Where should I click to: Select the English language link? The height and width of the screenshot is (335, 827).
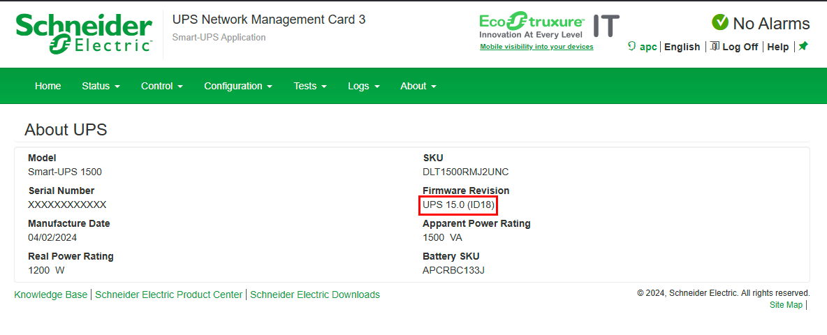pos(682,47)
